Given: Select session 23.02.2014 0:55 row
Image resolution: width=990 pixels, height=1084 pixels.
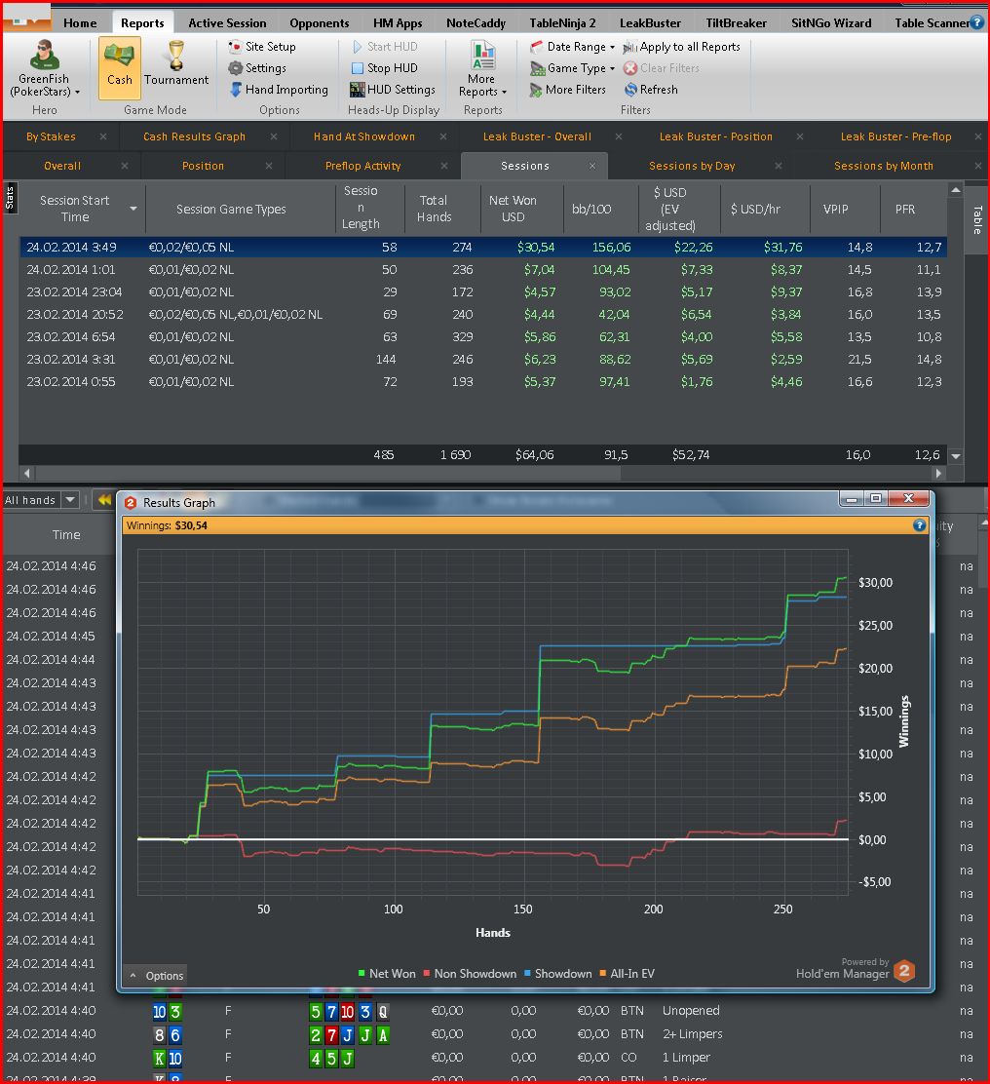Looking at the screenshot, I should (x=483, y=381).
